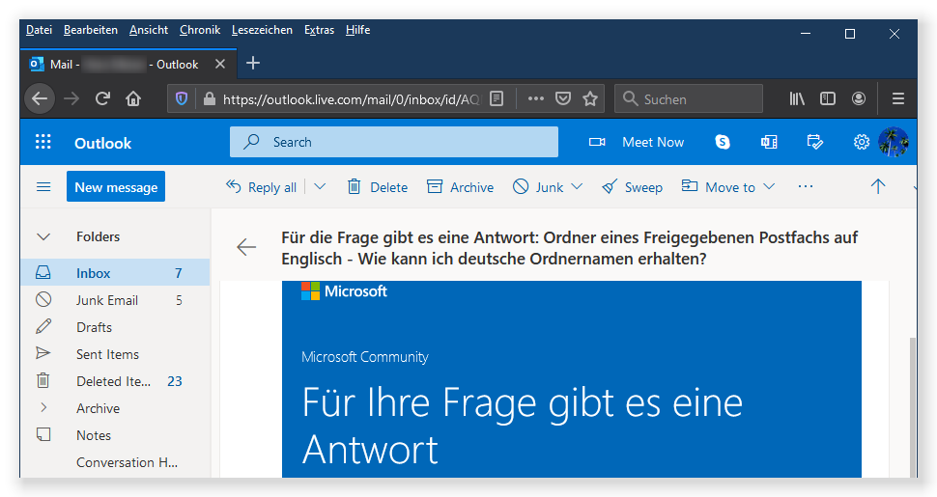The height and width of the screenshot is (497, 937).
Task: Click the padlock site info icon
Action: click(210, 98)
